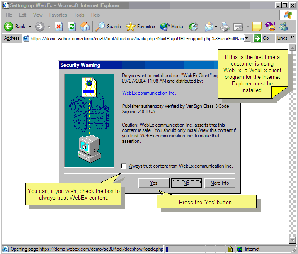Image resolution: width=298 pixels, height=254 pixels.
Task: Go to the Home page icon
Action: click(x=85, y=27)
